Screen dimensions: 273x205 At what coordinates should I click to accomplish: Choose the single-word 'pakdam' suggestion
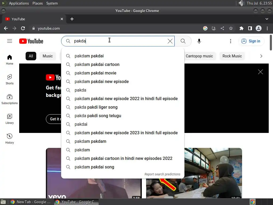[x=123, y=150]
